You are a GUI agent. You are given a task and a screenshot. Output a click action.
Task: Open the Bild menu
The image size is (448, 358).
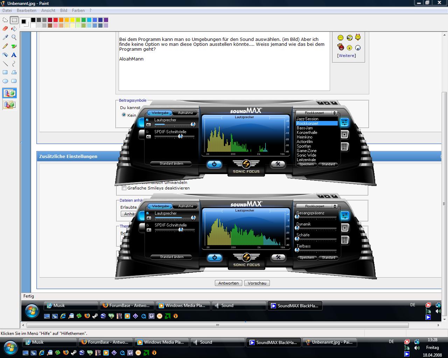coord(64,10)
